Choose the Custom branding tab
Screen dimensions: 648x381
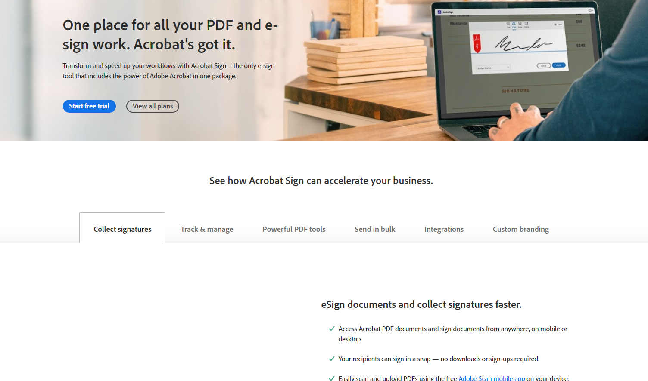520,229
